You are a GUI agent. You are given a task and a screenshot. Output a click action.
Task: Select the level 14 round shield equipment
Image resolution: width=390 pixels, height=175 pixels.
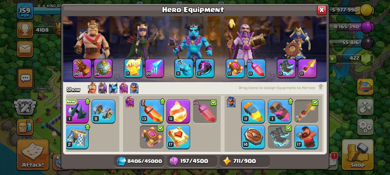pos(253,137)
